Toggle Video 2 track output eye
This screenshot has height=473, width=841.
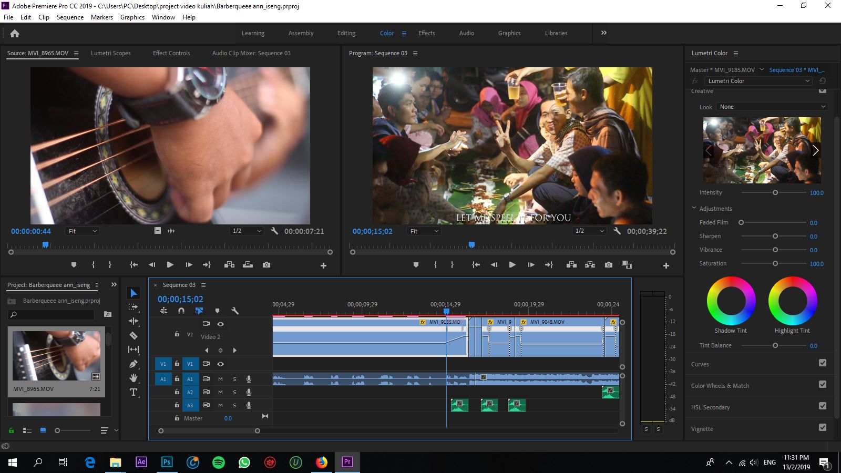(221, 324)
